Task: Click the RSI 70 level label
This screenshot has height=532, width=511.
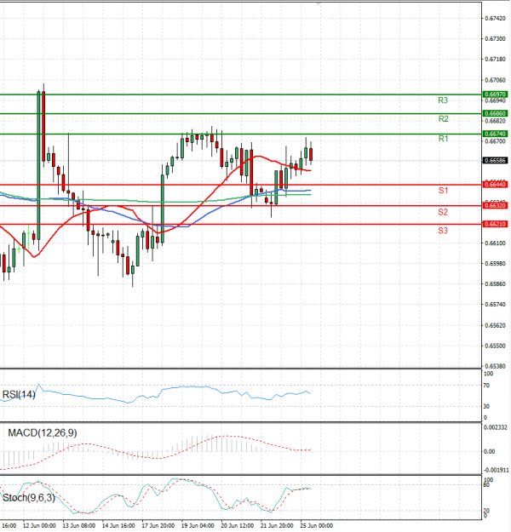Action: point(486,386)
